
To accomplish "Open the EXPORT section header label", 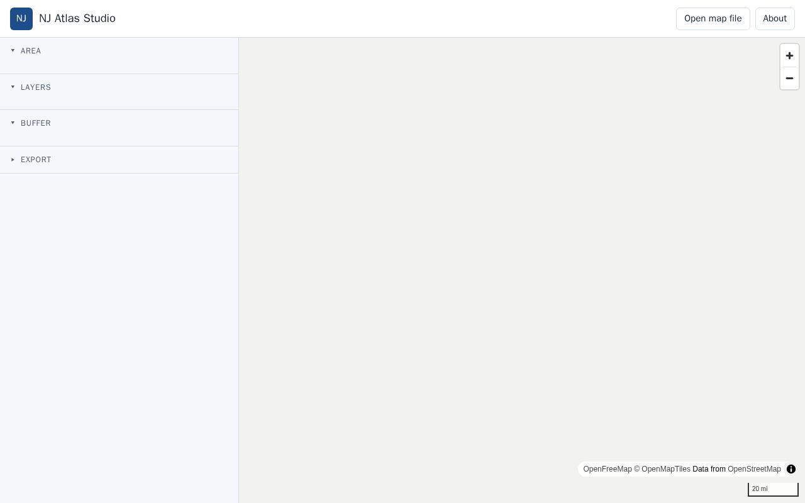I will (x=36, y=160).
